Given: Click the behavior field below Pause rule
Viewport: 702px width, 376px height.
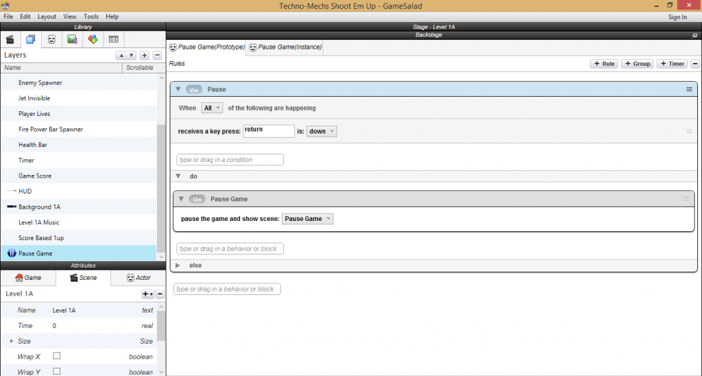Looking at the screenshot, I should click(227, 289).
